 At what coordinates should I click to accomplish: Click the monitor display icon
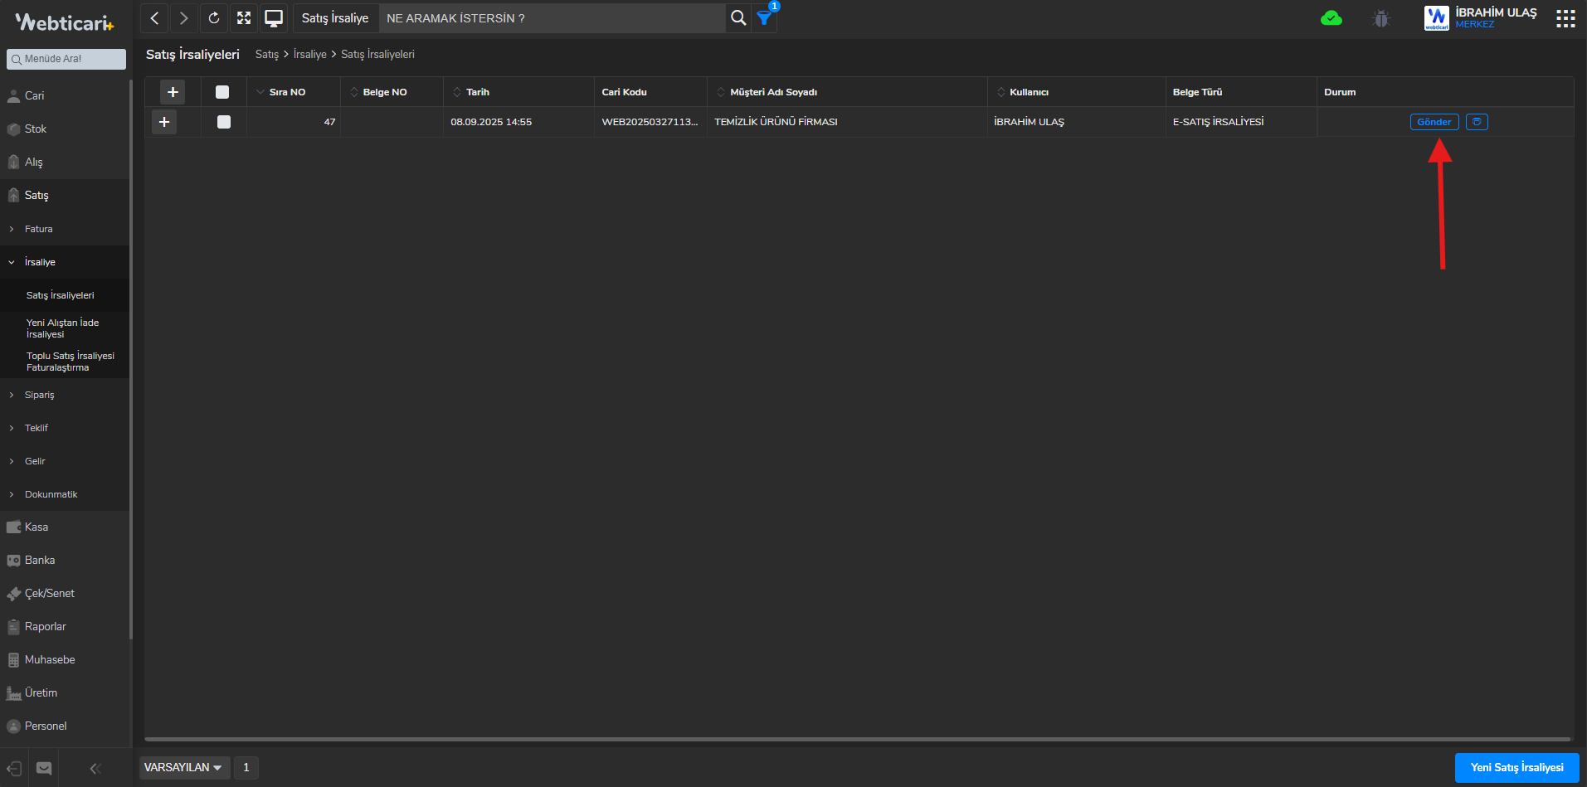(274, 18)
